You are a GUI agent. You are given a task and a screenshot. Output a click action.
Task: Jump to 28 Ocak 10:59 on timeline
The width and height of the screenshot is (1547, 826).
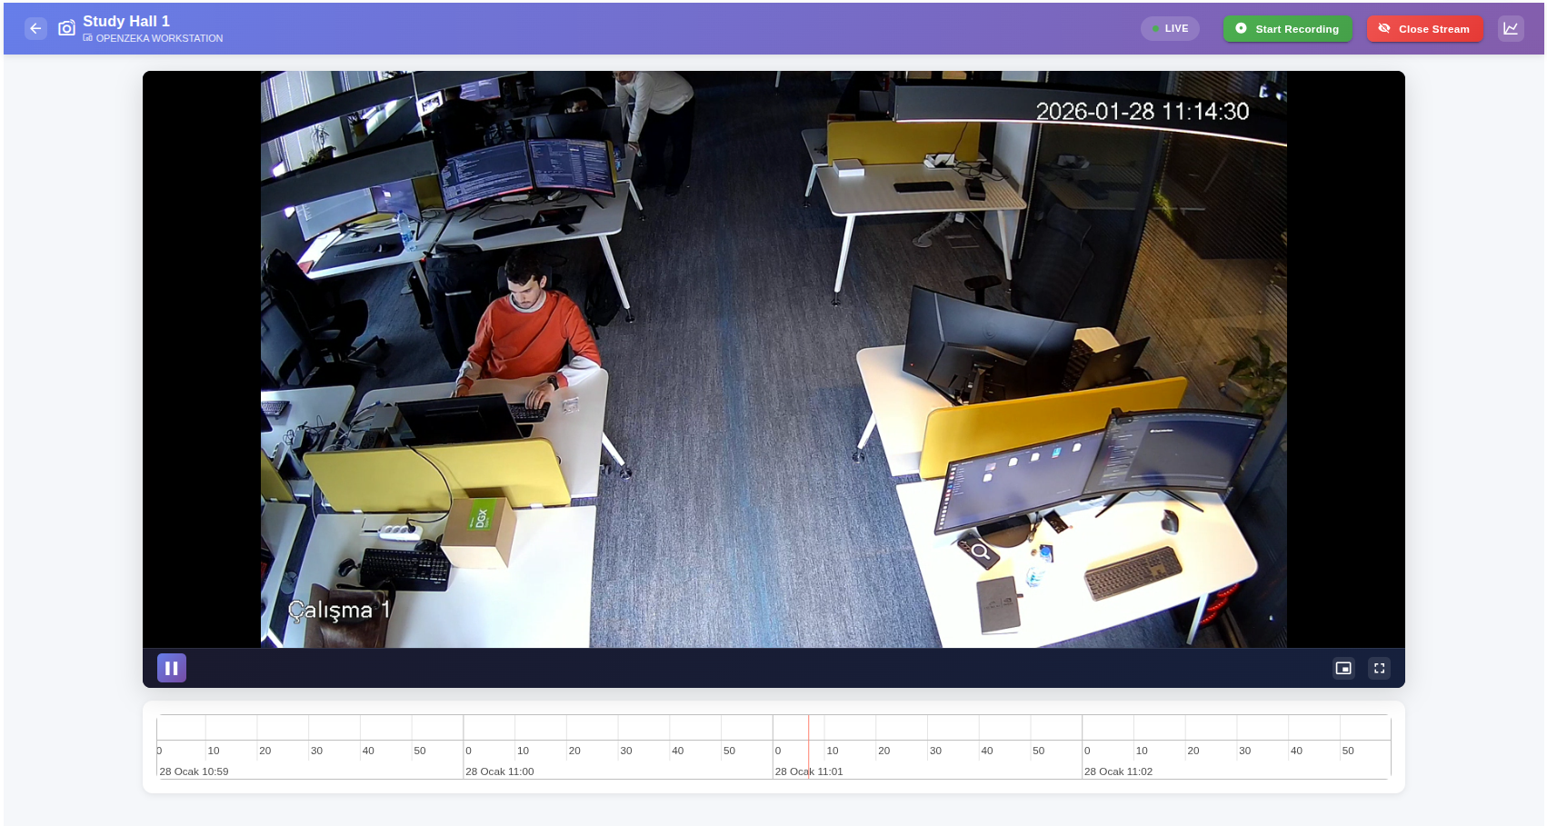point(194,771)
